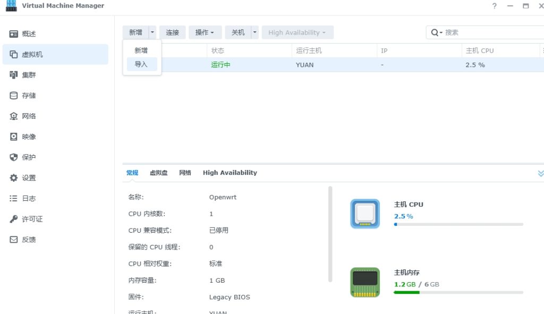This screenshot has width=544, height=314.
Task: Click the 反馈 feedback envelope icon
Action: click(14, 240)
